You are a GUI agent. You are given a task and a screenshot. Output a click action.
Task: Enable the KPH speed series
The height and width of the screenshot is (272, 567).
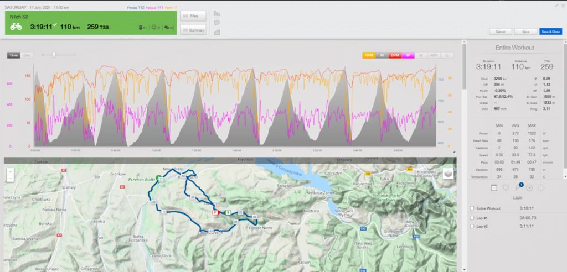(435, 55)
